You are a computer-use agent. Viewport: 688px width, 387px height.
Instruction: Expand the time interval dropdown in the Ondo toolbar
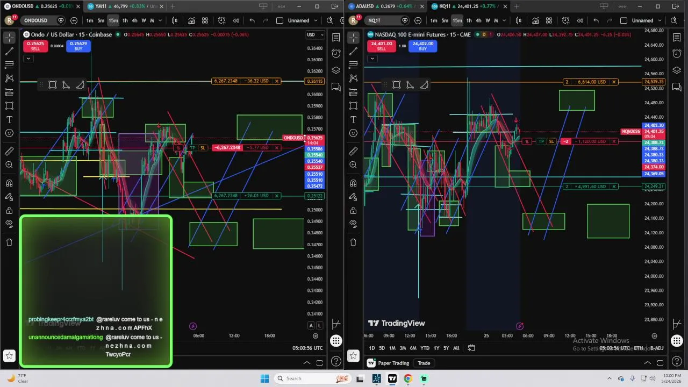160,20
